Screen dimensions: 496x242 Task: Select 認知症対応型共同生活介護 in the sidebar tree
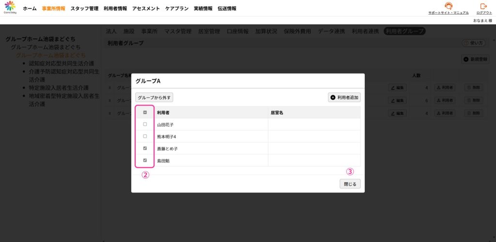coord(61,63)
